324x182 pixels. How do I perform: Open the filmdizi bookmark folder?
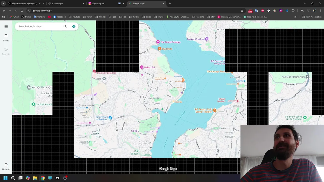click(100, 17)
